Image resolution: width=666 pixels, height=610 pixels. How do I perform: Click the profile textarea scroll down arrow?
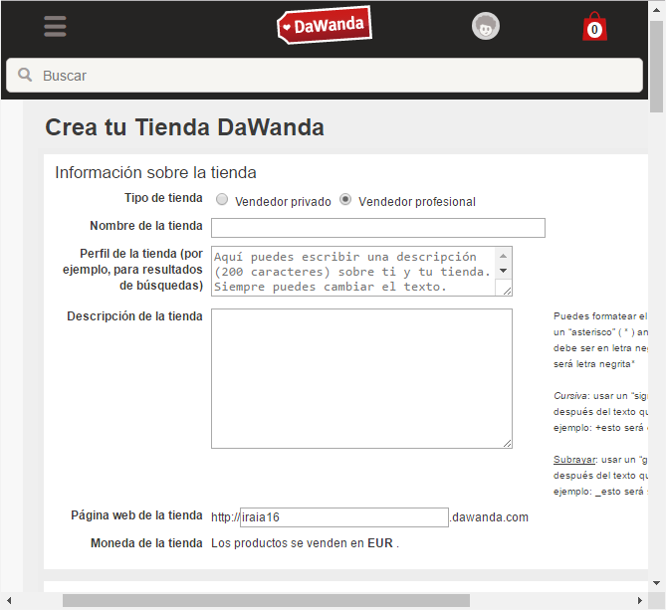[504, 271]
